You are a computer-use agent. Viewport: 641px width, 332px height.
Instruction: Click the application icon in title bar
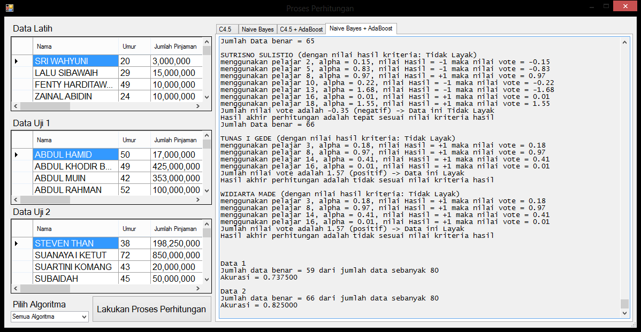(9, 8)
